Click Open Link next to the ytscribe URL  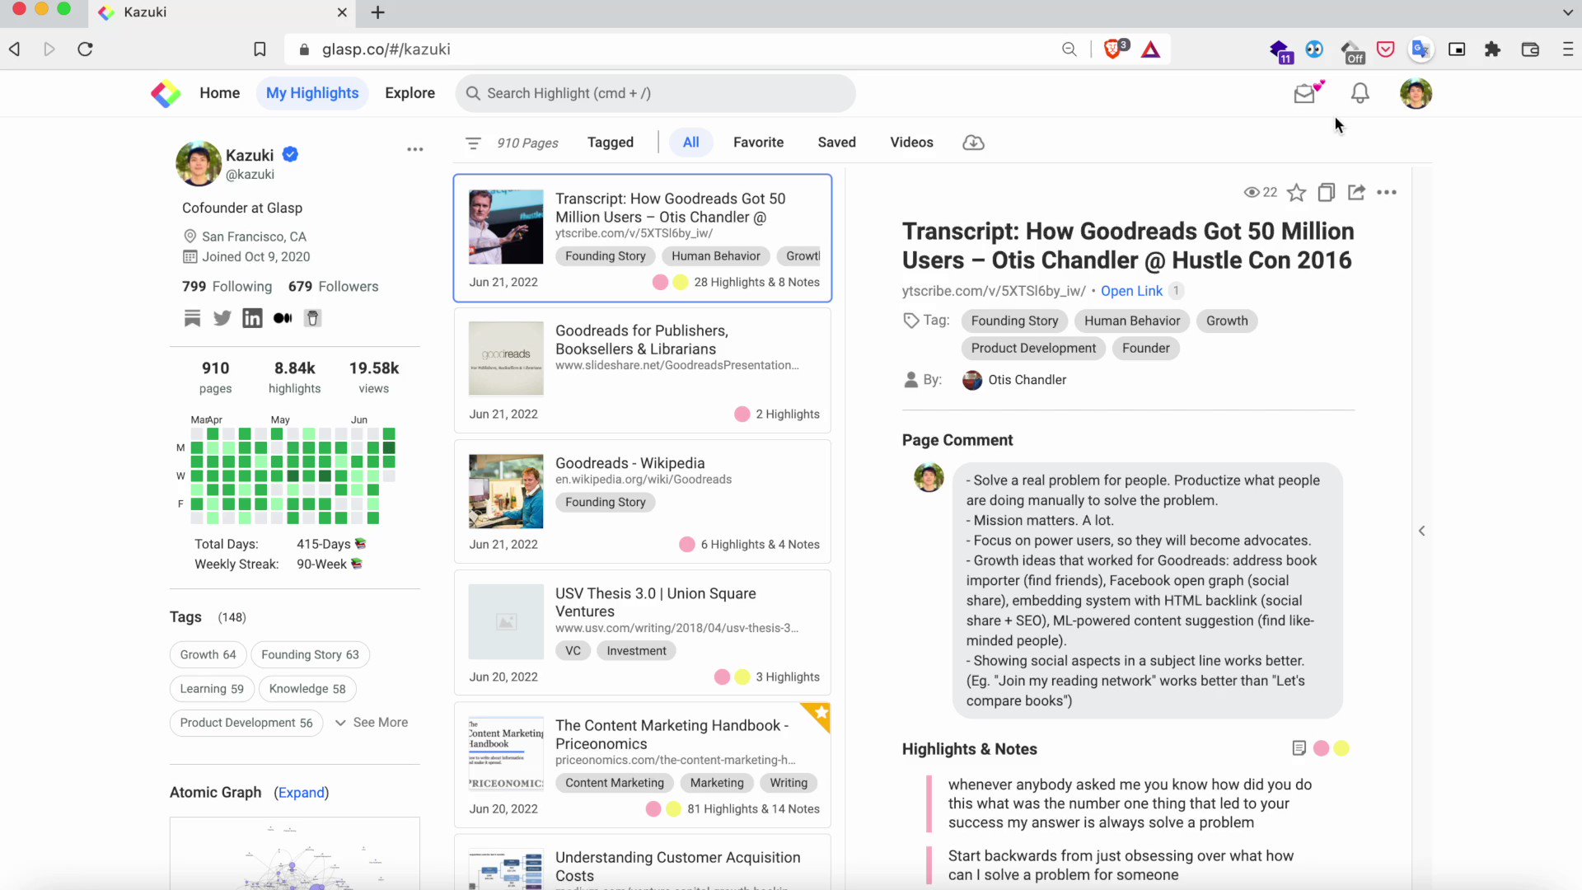pyautogui.click(x=1131, y=291)
